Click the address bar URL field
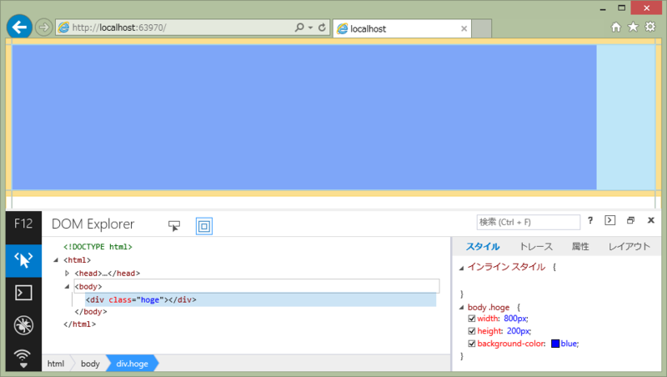The width and height of the screenshot is (667, 377). click(x=174, y=28)
